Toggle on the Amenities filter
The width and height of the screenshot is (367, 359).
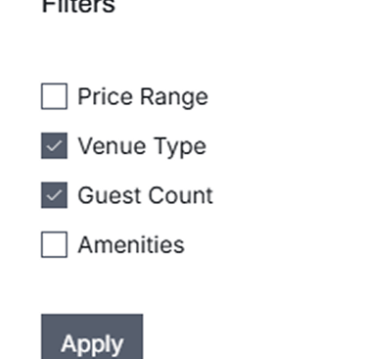pyautogui.click(x=54, y=244)
